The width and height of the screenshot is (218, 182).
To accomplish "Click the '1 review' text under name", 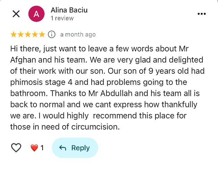I will point(62,18).
